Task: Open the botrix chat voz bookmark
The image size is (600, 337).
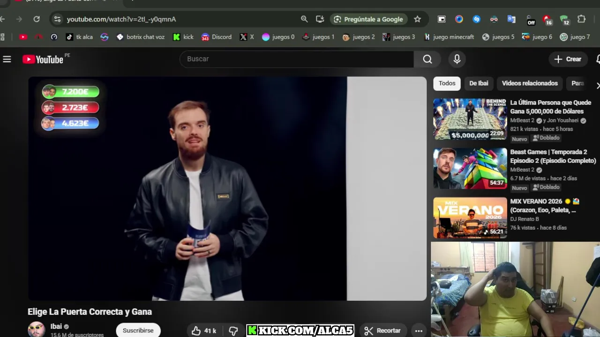Action: tap(141, 37)
